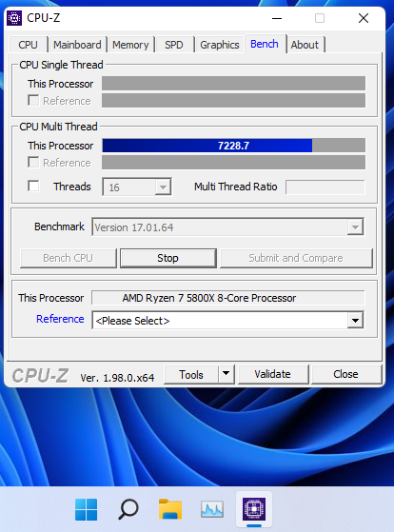Toggle the Threads checkbox
This screenshot has height=532, width=394.
tap(33, 186)
